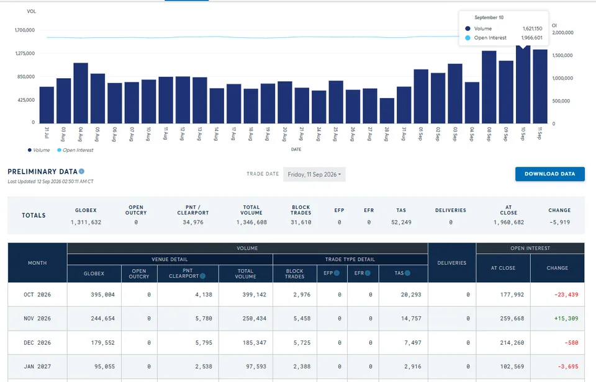The image size is (596, 382).
Task: Click the light blue Open Interest dot in tooltip
Action: click(467, 38)
